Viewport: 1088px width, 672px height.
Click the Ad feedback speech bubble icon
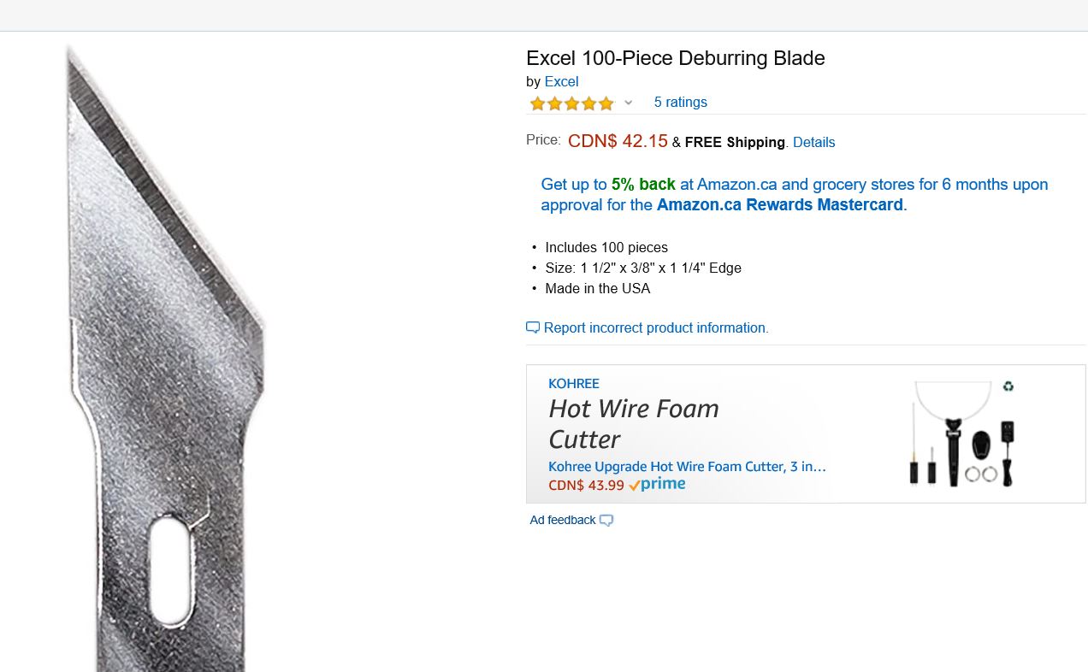[x=606, y=520]
